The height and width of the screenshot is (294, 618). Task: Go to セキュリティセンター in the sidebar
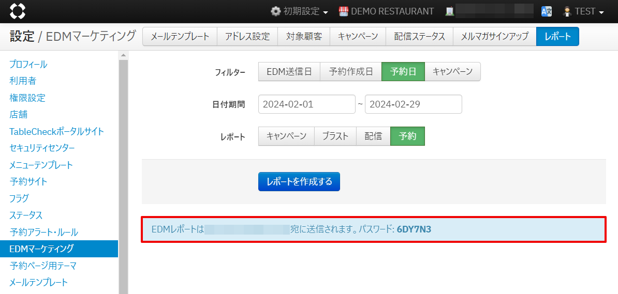[42, 148]
